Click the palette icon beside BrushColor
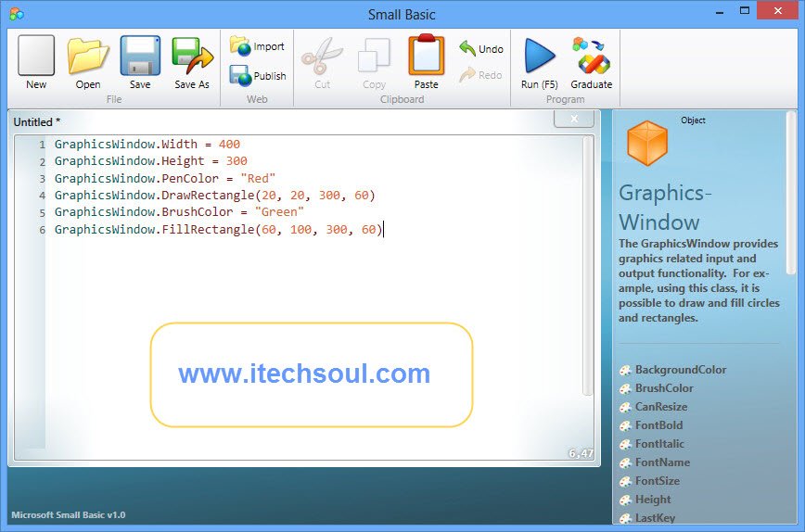The image size is (805, 532). [625, 389]
